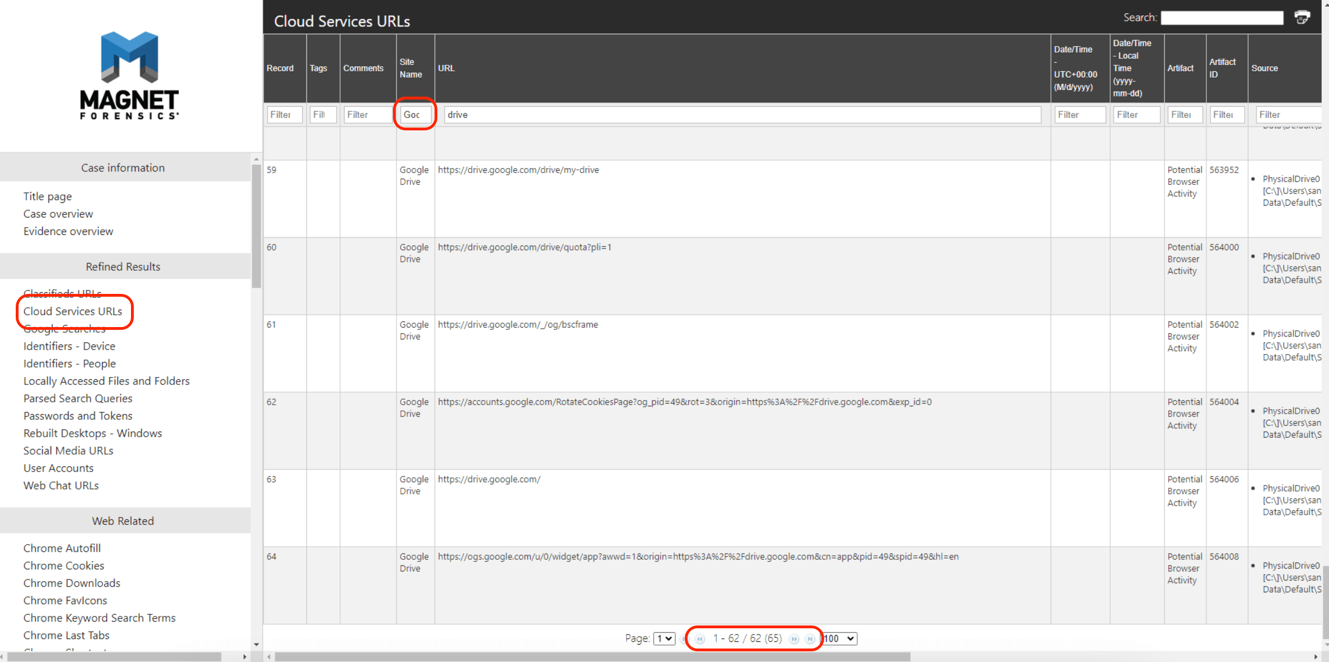
Task: Open the Page number dropdown
Action: click(664, 639)
